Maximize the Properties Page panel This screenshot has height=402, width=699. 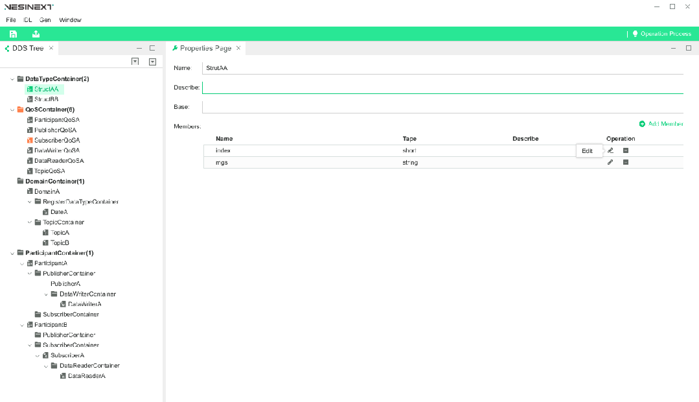(x=689, y=48)
